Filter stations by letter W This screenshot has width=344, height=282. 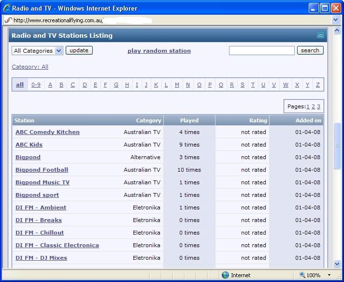pyautogui.click(x=286, y=85)
